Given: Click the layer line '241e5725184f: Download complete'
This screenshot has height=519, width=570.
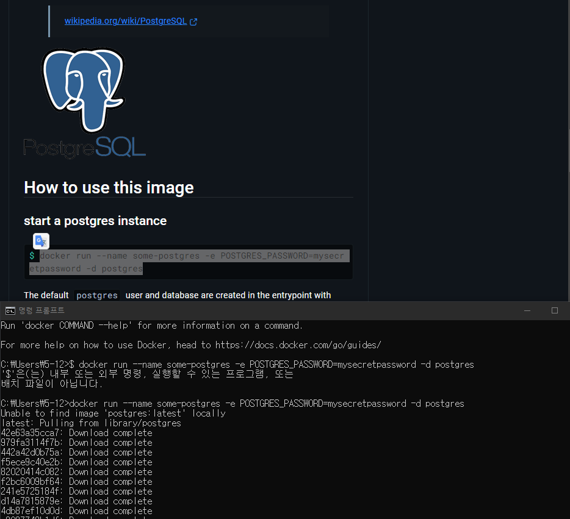Looking at the screenshot, I should point(77,492).
